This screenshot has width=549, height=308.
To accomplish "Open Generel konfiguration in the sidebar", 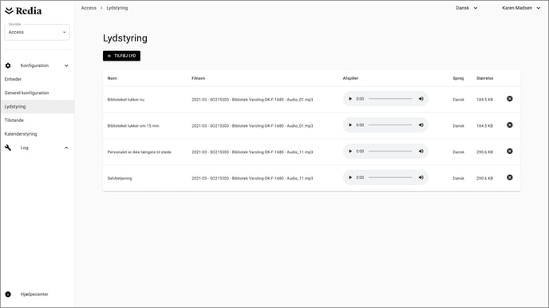I will coord(26,93).
